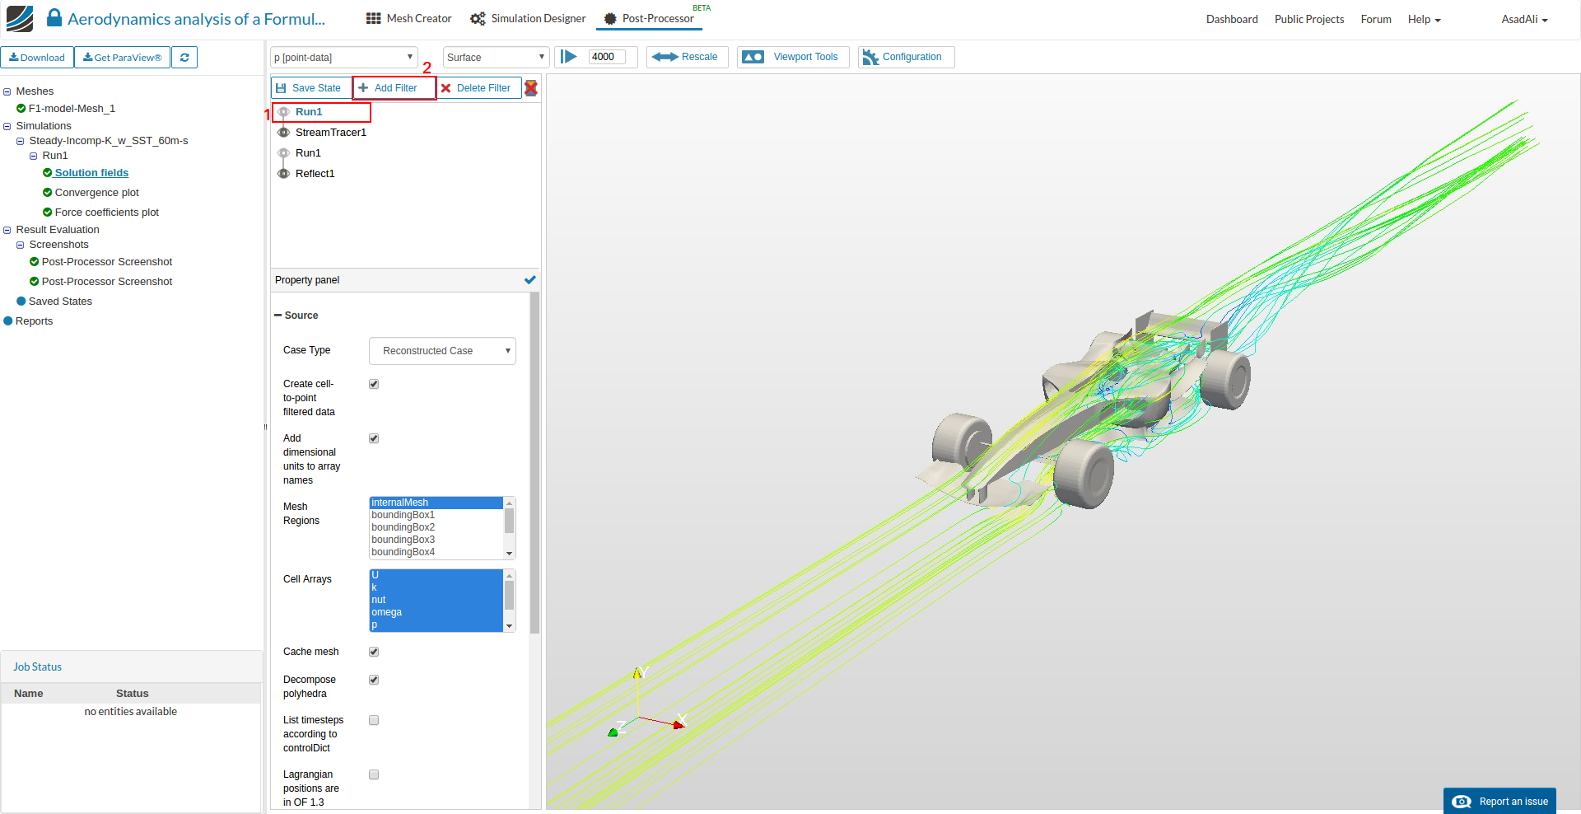The height and width of the screenshot is (814, 1581).
Task: Click the green check icon beside Force coefficients plot
Action: pos(48,213)
